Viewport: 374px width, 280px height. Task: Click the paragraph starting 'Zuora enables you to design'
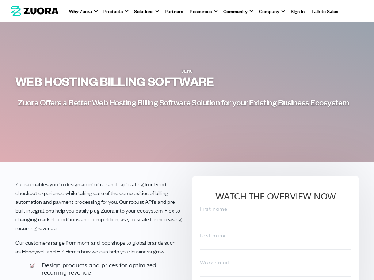click(98, 206)
